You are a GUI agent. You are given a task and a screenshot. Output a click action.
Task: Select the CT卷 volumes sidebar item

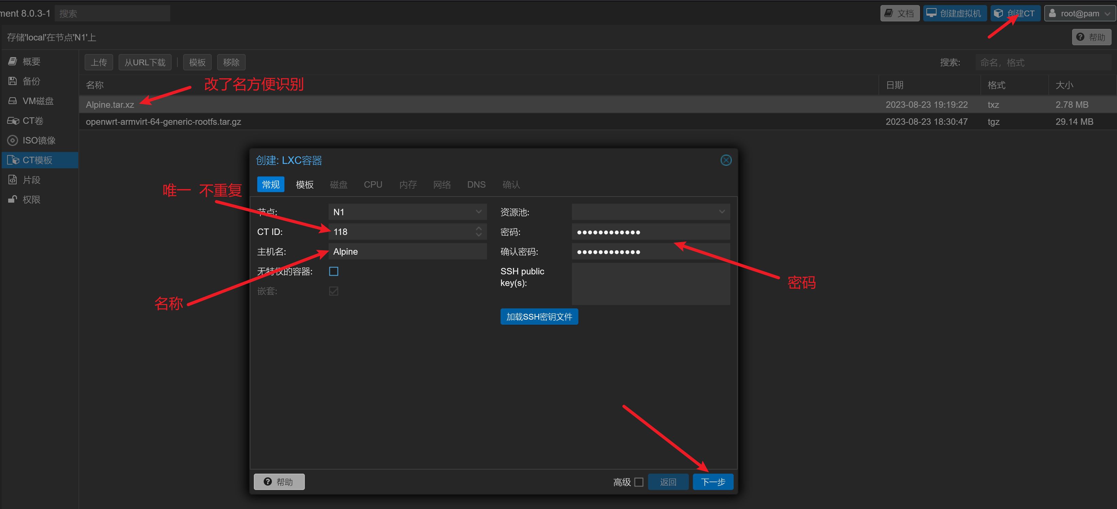pyautogui.click(x=33, y=121)
